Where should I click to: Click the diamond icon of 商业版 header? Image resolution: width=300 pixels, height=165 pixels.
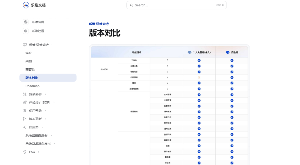click(x=227, y=53)
